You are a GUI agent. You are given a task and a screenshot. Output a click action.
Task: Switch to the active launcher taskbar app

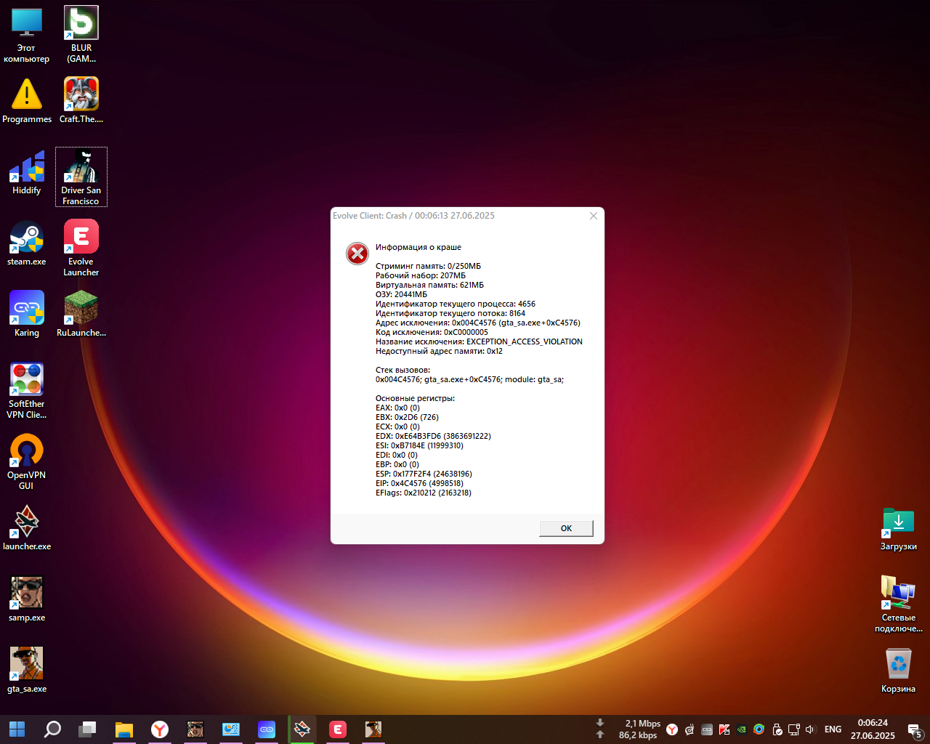tap(302, 729)
